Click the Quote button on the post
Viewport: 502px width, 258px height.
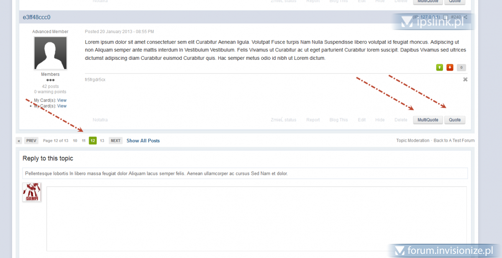[x=454, y=120]
